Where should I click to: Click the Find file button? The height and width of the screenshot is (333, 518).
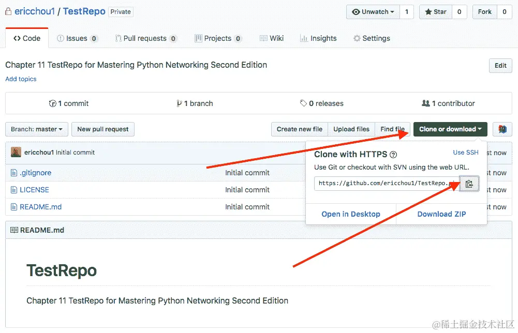[392, 129]
